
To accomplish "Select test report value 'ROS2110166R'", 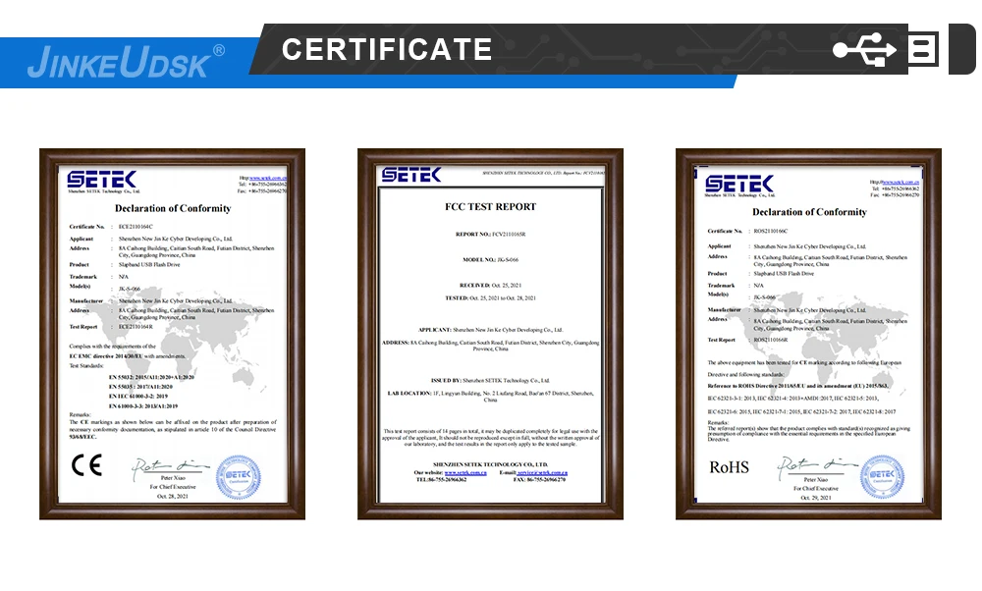I will point(770,340).
